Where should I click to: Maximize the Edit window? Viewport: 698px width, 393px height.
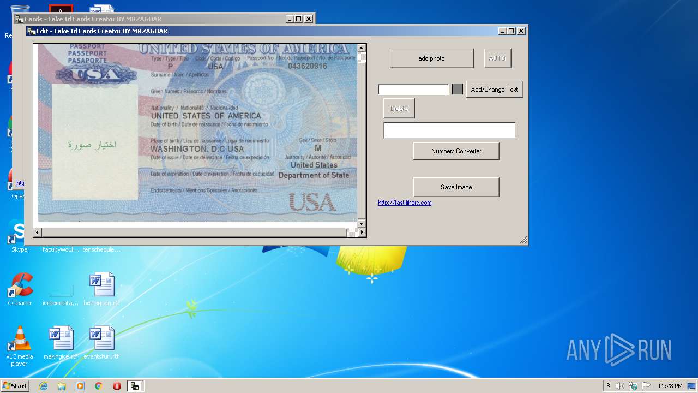511,31
